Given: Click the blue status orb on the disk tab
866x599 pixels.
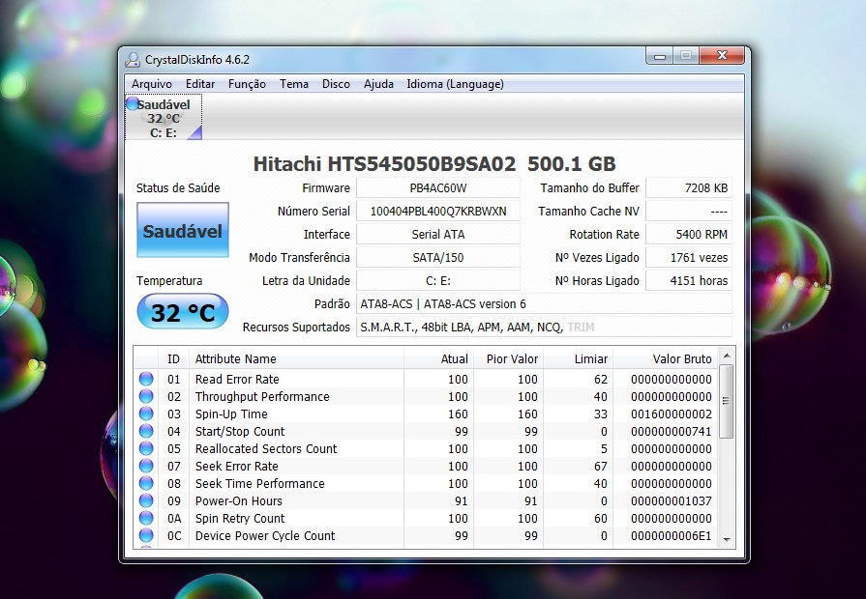Looking at the screenshot, I should pos(133,103).
